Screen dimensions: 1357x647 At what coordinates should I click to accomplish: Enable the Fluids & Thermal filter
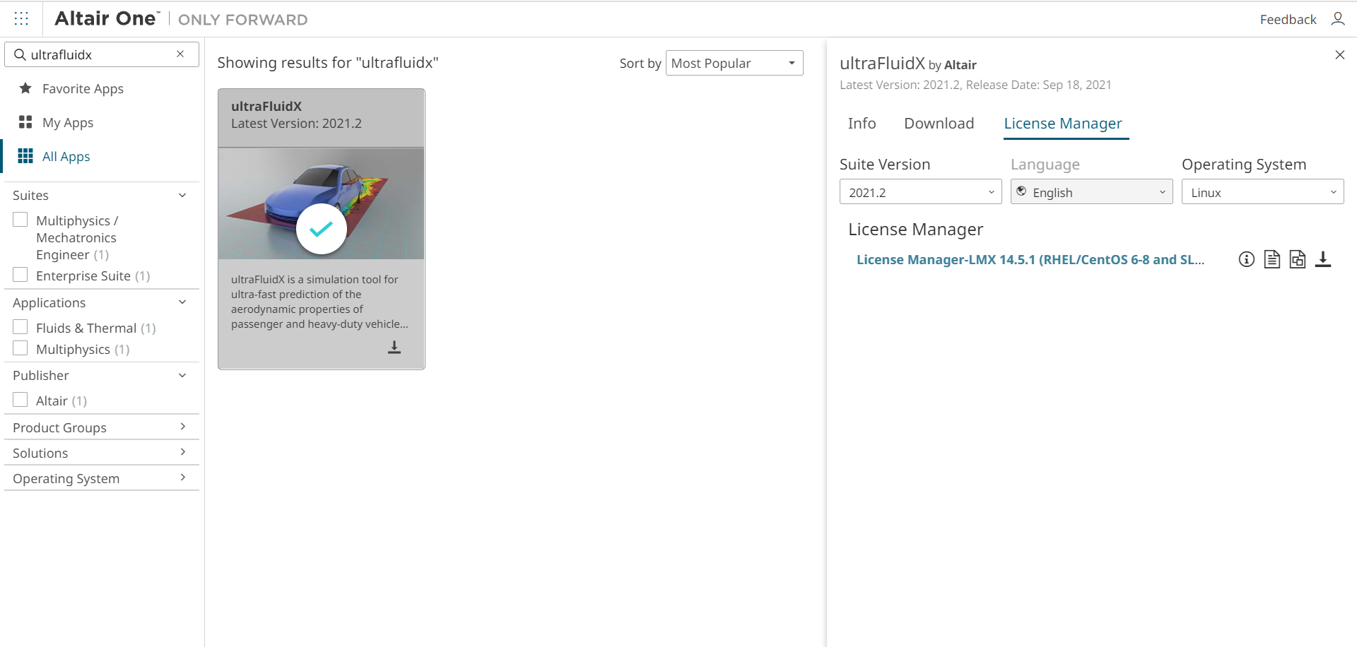click(x=20, y=327)
